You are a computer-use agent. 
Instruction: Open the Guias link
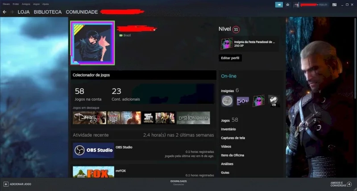[225, 172]
